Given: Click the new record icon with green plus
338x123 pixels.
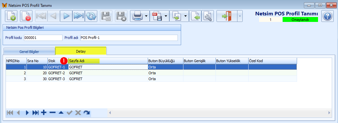Looking at the screenshot, I should click(x=11, y=16).
